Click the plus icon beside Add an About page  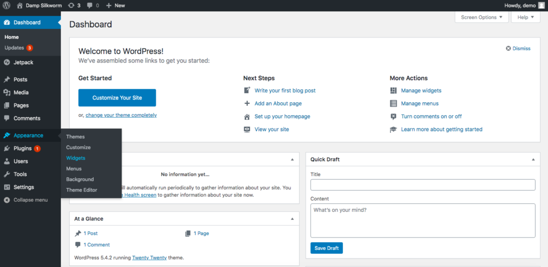pos(247,103)
